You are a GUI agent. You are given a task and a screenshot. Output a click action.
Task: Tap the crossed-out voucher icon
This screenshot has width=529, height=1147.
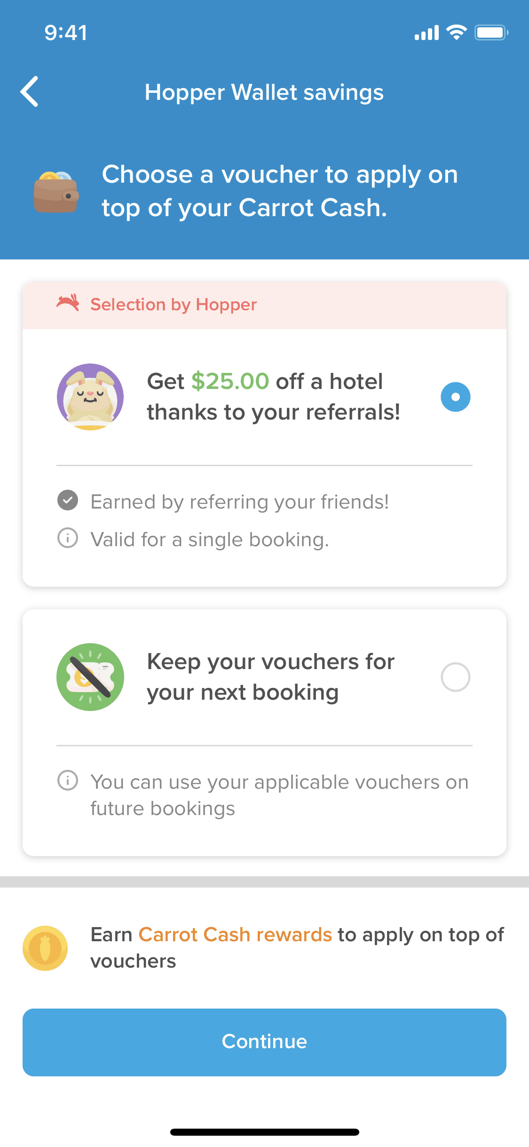90,677
